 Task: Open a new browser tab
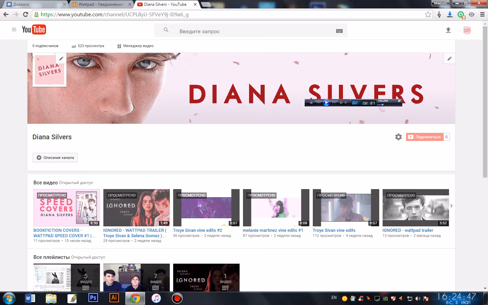206,4
